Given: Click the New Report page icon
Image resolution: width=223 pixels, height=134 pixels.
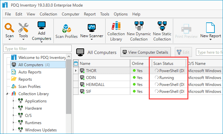Looking at the screenshot, I should (210, 28).
